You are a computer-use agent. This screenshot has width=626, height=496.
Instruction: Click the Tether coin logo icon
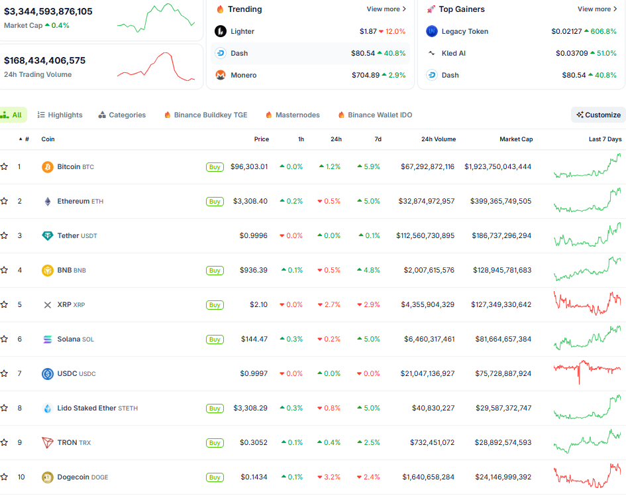48,236
